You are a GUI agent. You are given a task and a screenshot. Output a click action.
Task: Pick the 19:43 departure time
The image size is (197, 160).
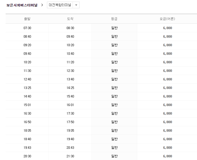click(x=27, y=147)
